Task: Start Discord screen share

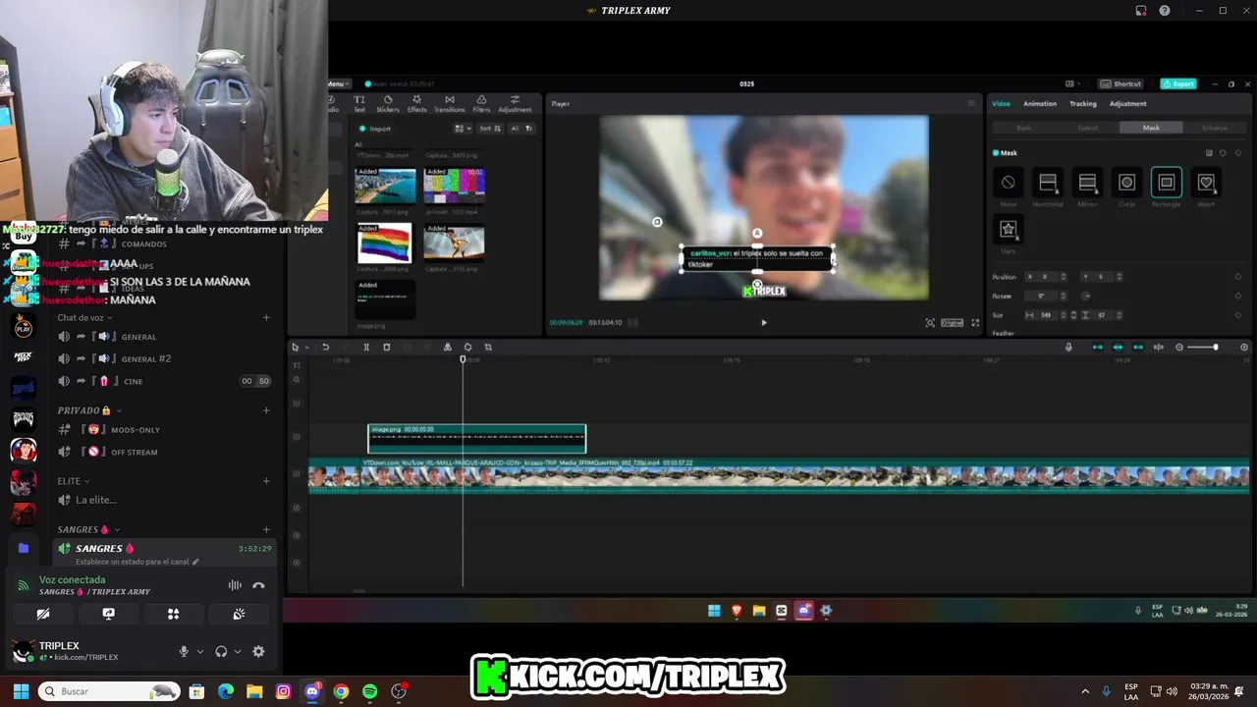Action: (108, 614)
